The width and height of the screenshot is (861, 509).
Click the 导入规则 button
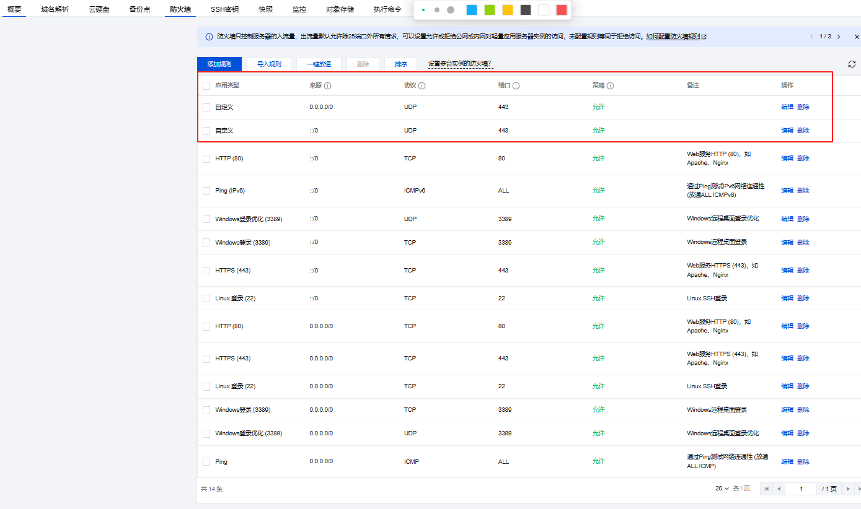click(269, 64)
